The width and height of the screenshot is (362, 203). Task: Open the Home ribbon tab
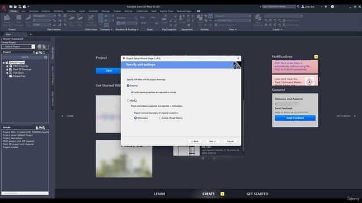tap(14, 11)
